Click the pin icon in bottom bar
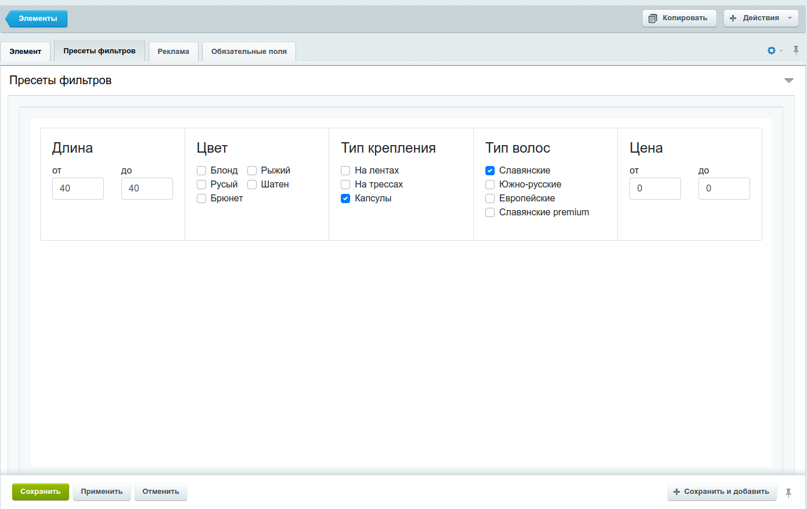 point(788,493)
